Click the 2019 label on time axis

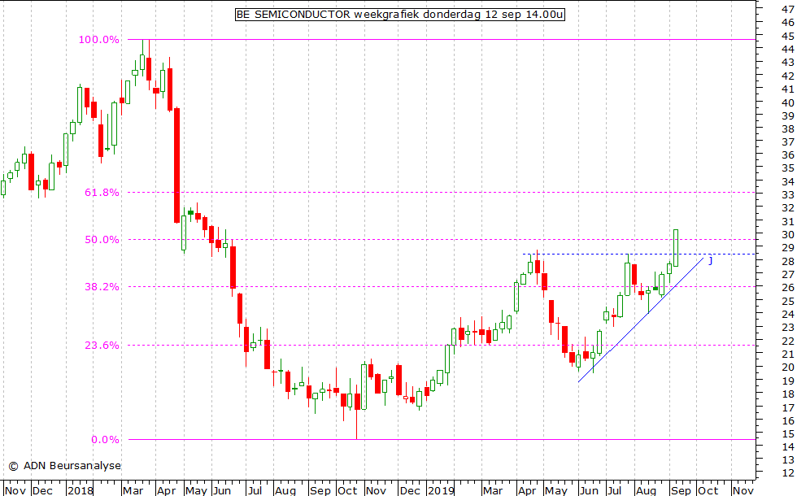(x=441, y=491)
